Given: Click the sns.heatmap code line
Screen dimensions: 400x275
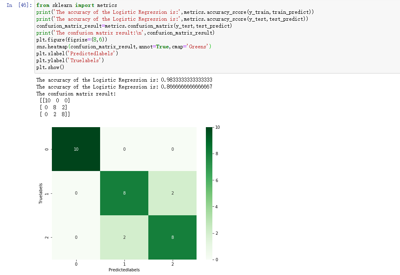Looking at the screenshot, I should [x=124, y=47].
